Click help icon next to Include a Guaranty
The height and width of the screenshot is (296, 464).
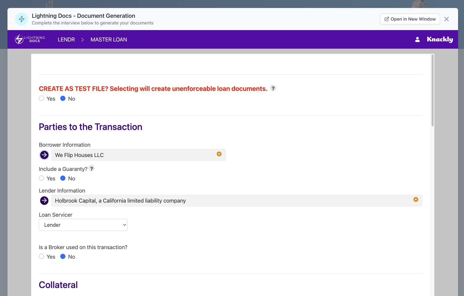[91, 168]
